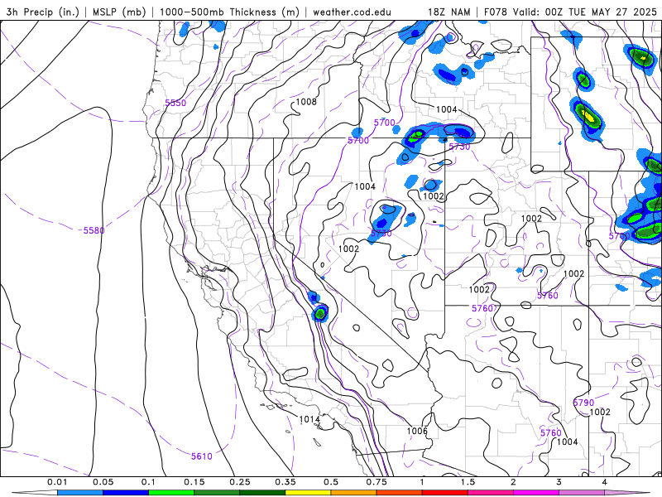Click the '0.5' legend value
Image resolution: width=662 pixels, height=497 pixels.
click(331, 482)
